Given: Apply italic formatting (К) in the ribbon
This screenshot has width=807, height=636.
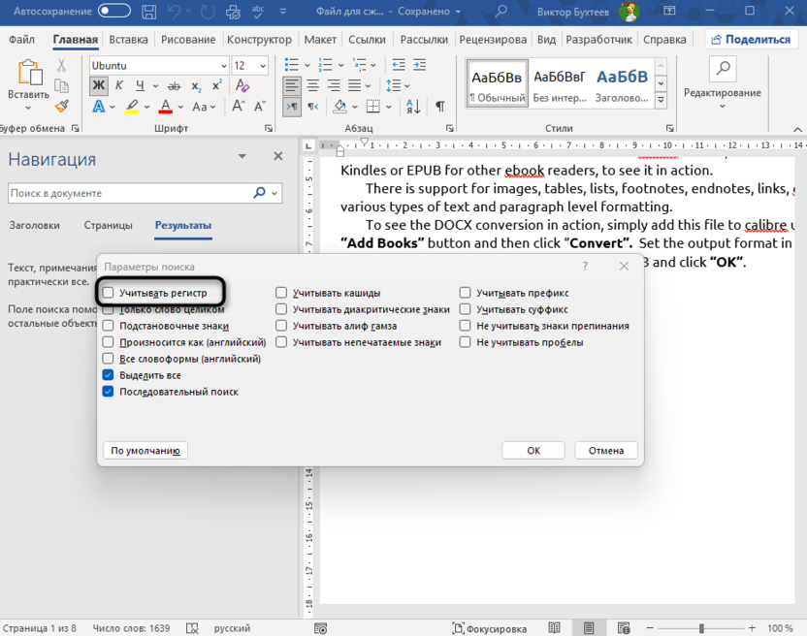Looking at the screenshot, I should click(x=120, y=85).
